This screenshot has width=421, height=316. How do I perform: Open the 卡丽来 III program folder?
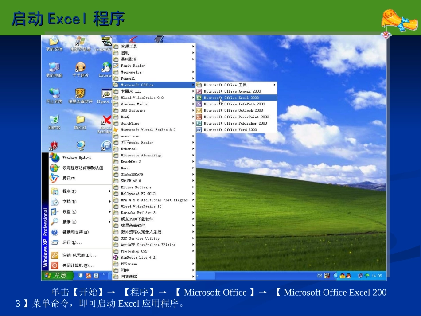click(x=154, y=91)
